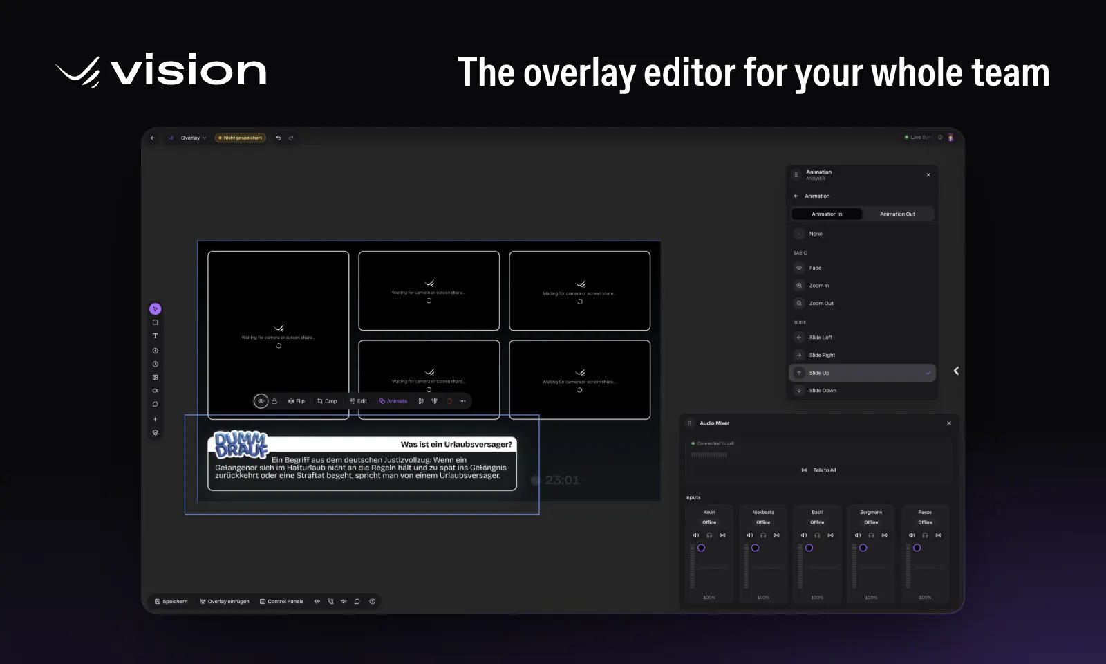Select the camera video tool
The width and height of the screenshot is (1106, 664).
[155, 391]
